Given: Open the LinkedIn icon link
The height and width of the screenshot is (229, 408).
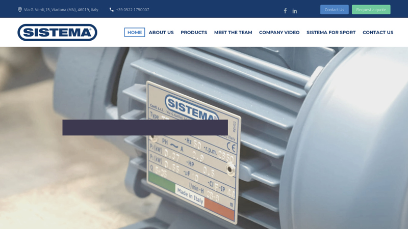Looking at the screenshot, I should pos(295,11).
